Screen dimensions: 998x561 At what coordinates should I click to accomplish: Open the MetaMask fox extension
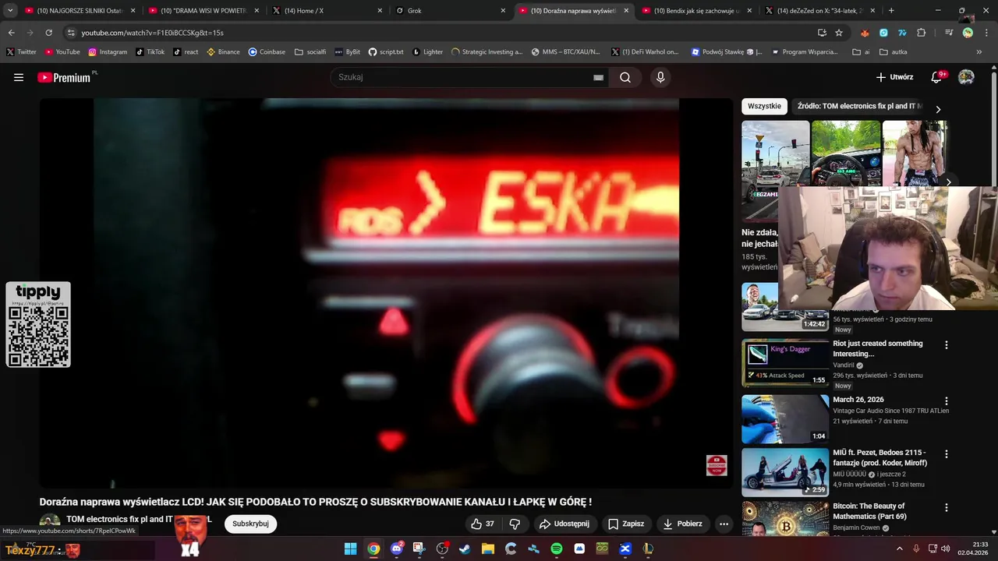(x=865, y=33)
